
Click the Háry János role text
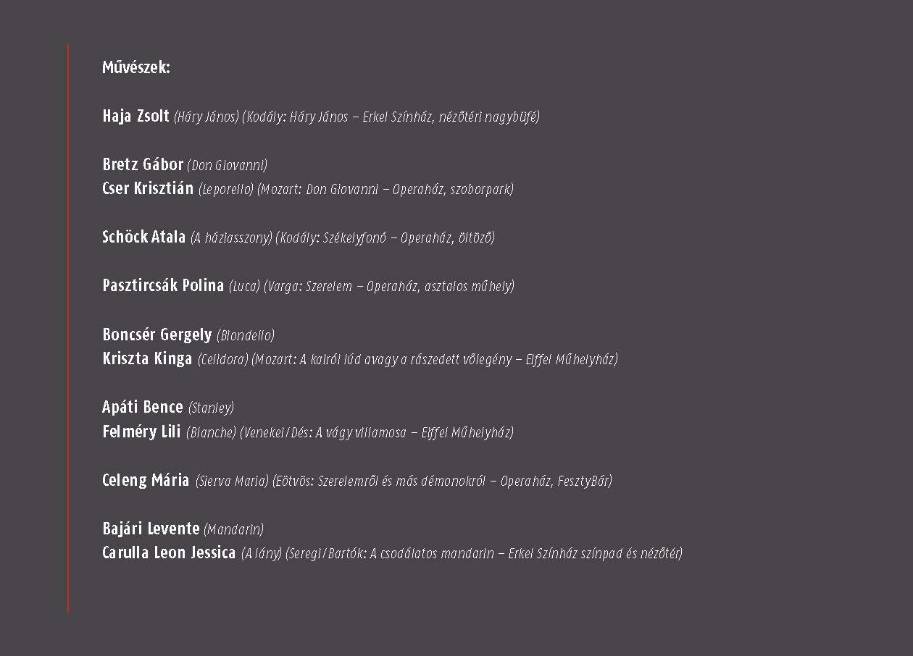tap(207, 117)
